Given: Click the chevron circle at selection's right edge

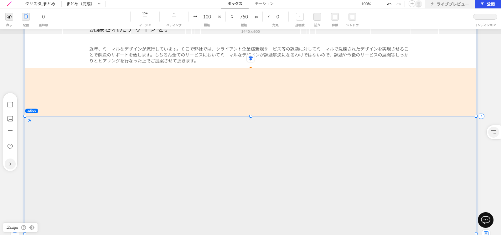Looking at the screenshot, I should [482, 116].
